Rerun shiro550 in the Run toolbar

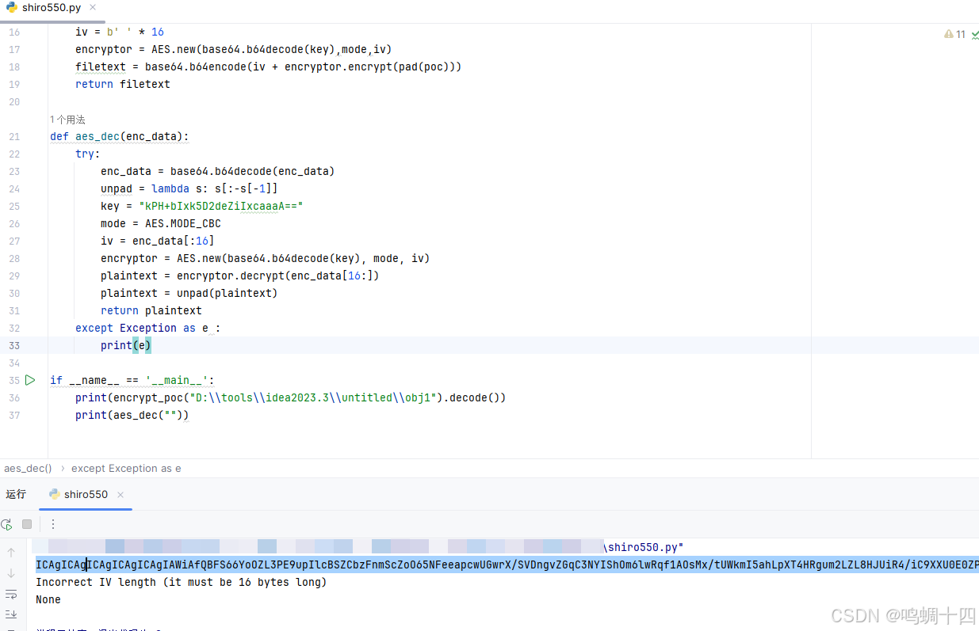pyautogui.click(x=7, y=524)
